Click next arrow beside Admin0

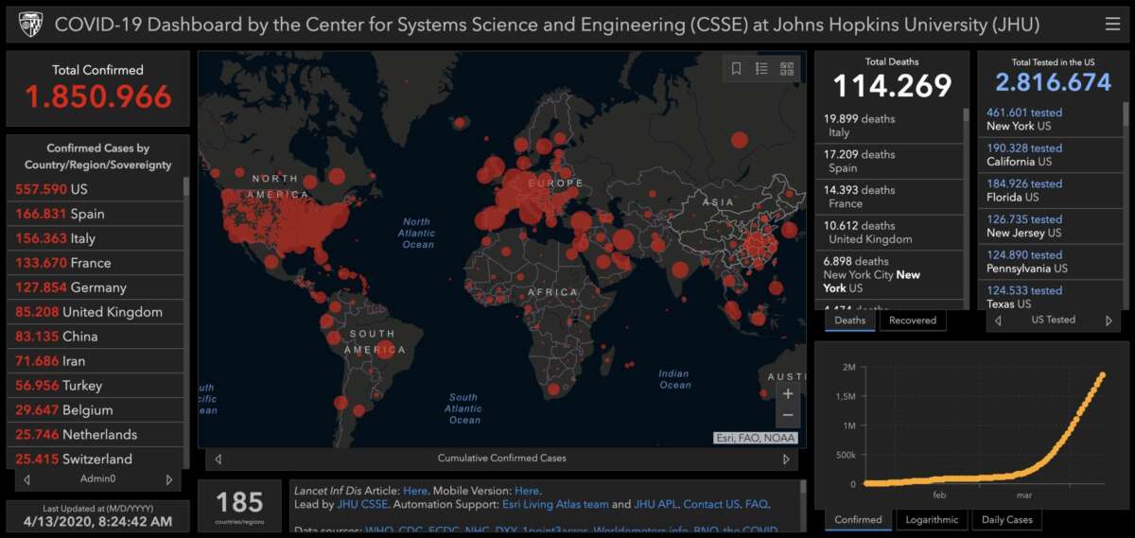(169, 480)
